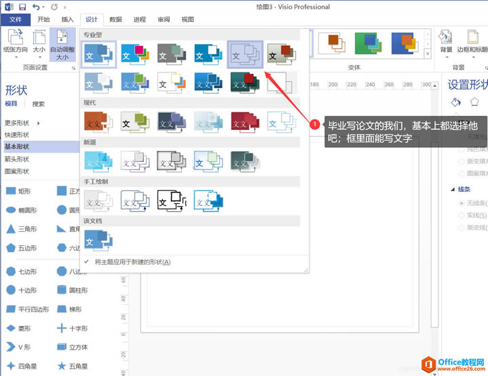The width and height of the screenshot is (488, 376).
Task: Choose the 平行四边形 parallelogram shape
Action: (x=27, y=309)
